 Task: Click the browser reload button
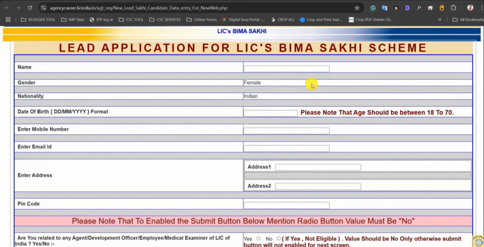30,8
